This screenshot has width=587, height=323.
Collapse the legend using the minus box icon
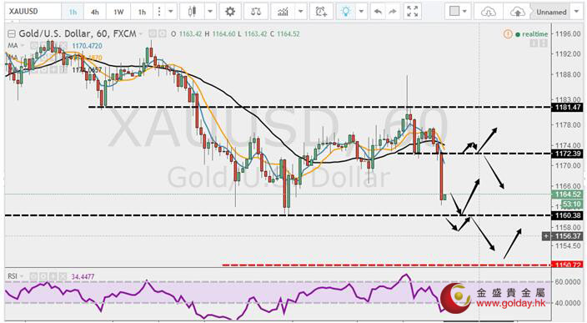click(x=12, y=34)
